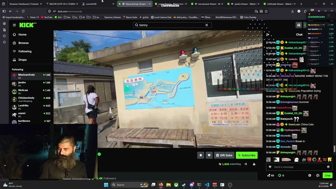This screenshot has height=189, width=336.
Task: Open browser downloads panel
Action: 292,11
